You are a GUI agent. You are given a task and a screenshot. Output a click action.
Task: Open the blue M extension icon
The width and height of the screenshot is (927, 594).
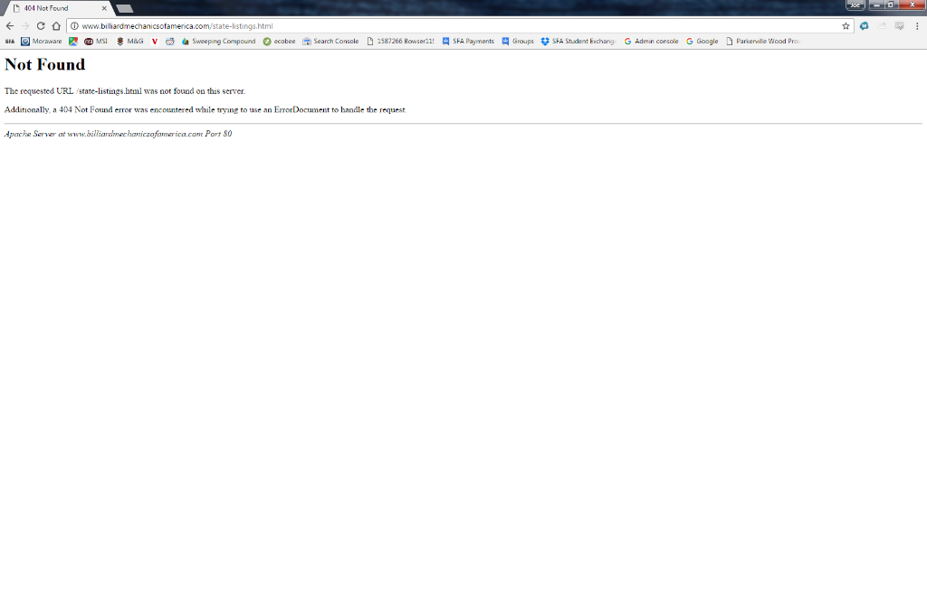click(864, 26)
